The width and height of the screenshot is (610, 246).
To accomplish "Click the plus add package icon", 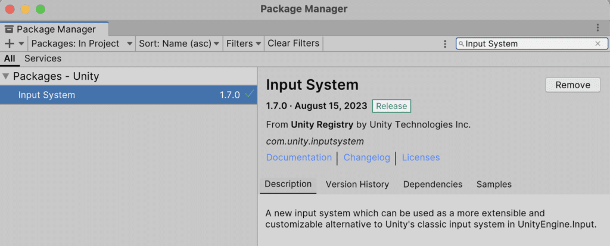I will pos(9,43).
